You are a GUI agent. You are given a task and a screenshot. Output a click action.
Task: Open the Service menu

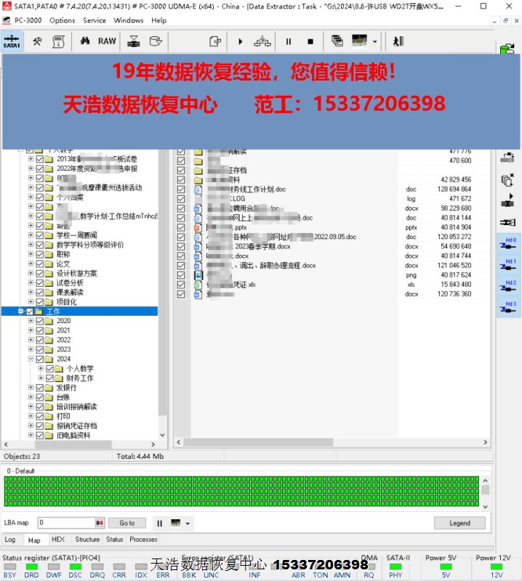[95, 20]
